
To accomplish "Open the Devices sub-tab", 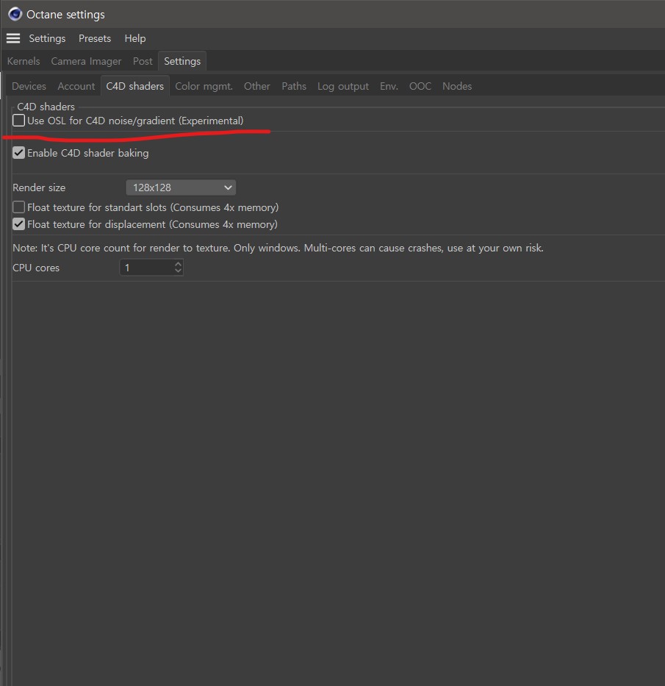I will click(x=29, y=86).
